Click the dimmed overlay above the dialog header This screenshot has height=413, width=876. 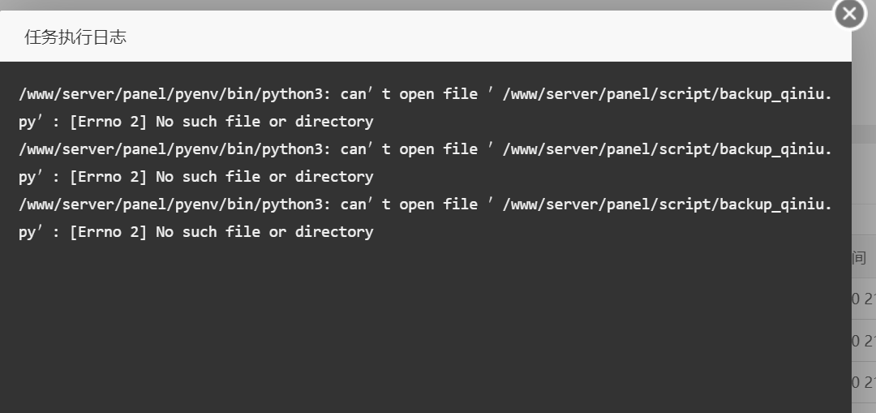click(x=406, y=5)
